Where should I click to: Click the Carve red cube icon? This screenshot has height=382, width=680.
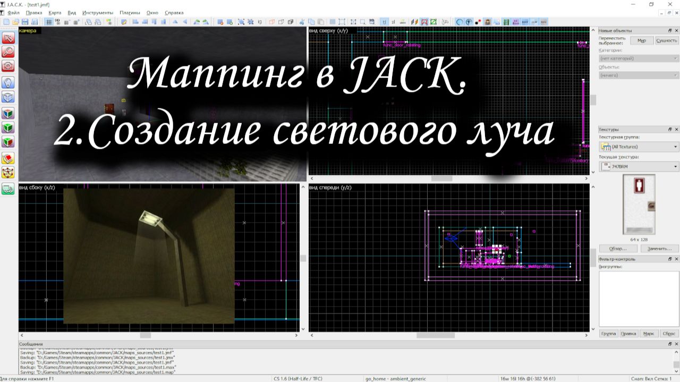click(x=271, y=22)
